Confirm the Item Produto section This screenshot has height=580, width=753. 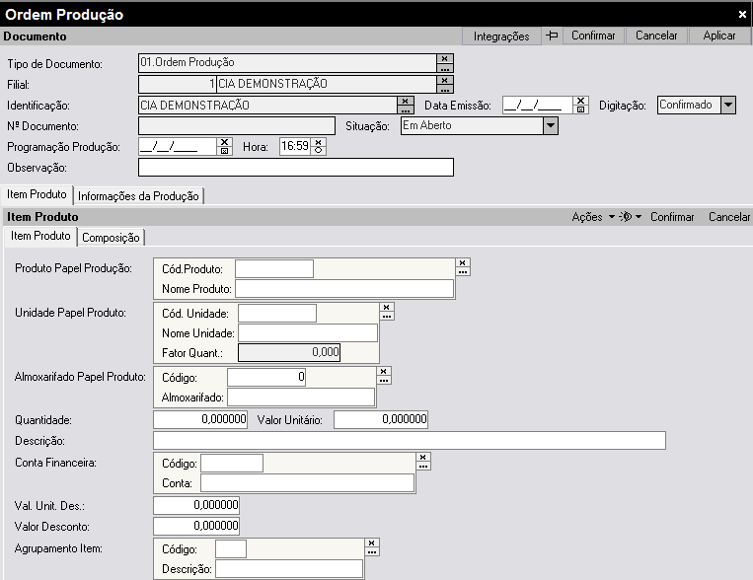[672, 217]
